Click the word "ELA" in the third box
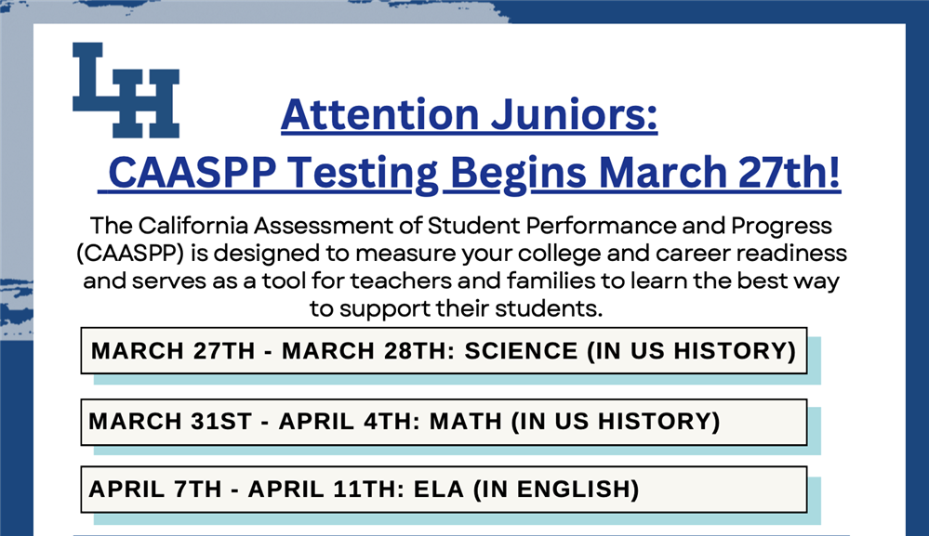Screen dimensions: 929x536 point(438,490)
